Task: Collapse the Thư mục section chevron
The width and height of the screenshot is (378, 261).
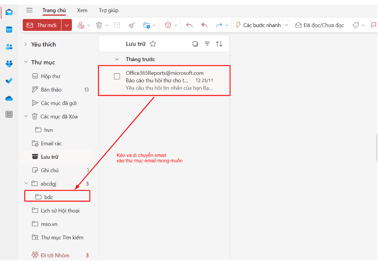Action: coord(26,62)
